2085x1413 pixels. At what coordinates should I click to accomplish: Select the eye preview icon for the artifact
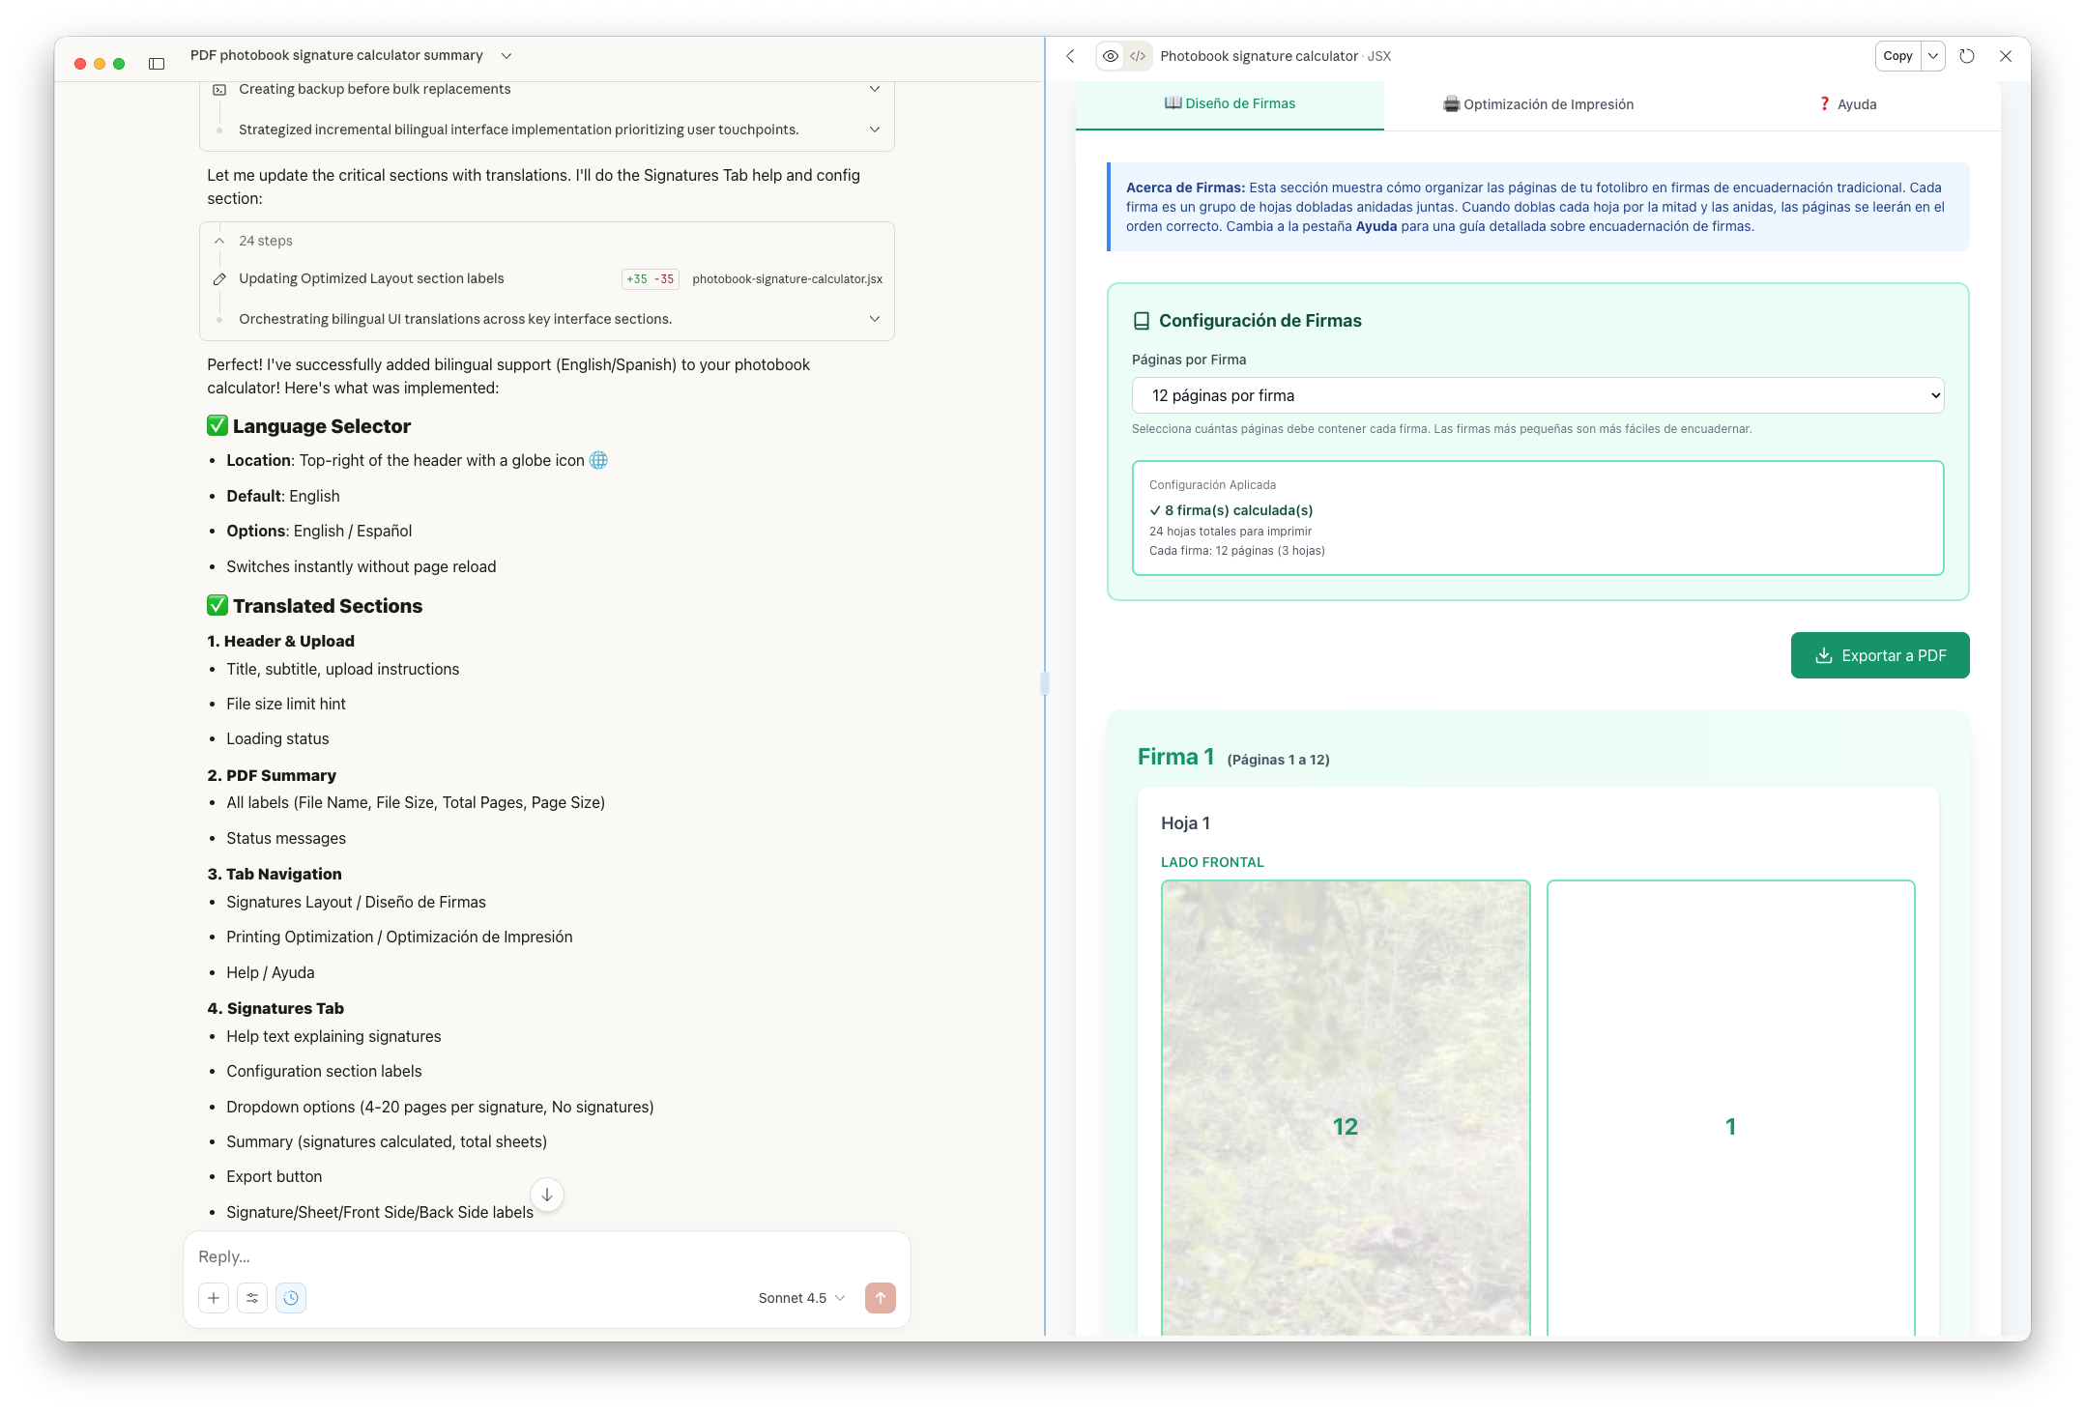click(1109, 56)
